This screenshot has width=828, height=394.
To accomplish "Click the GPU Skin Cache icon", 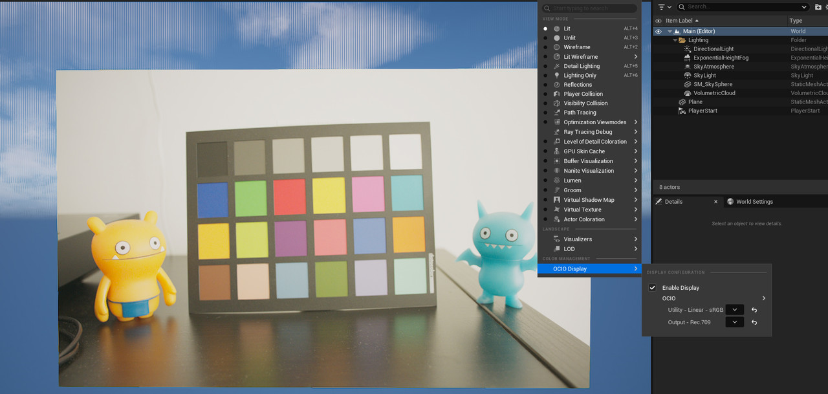I will point(557,151).
